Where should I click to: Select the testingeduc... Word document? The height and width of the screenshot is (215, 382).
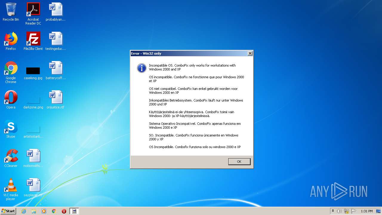[56, 41]
